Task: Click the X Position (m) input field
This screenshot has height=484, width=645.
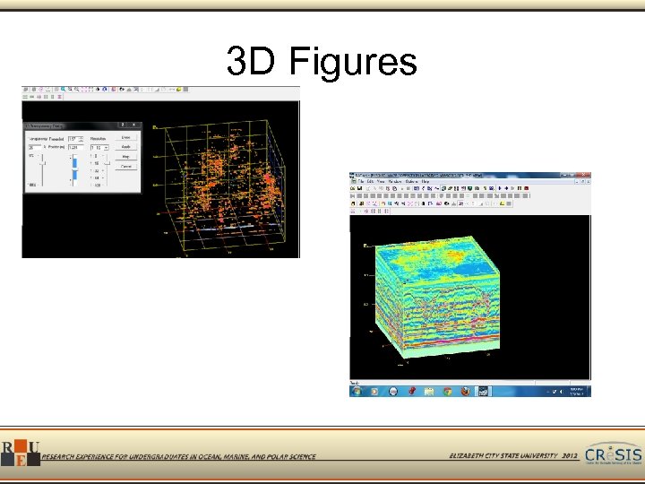Action: tap(75, 147)
